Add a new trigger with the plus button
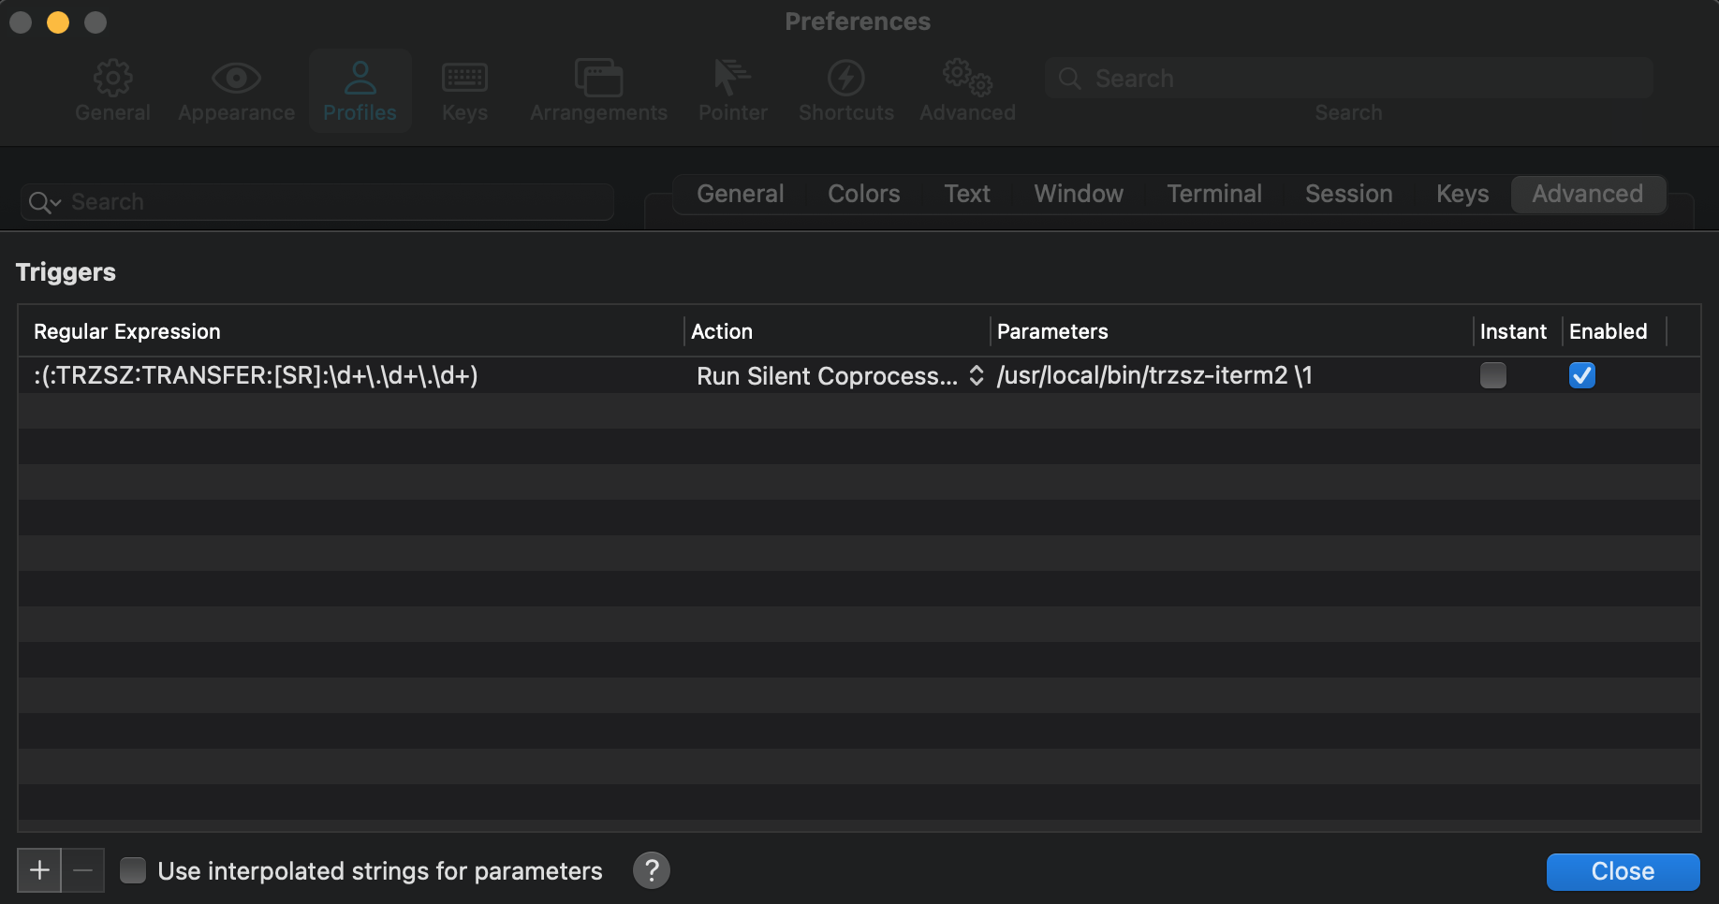 pos(38,870)
